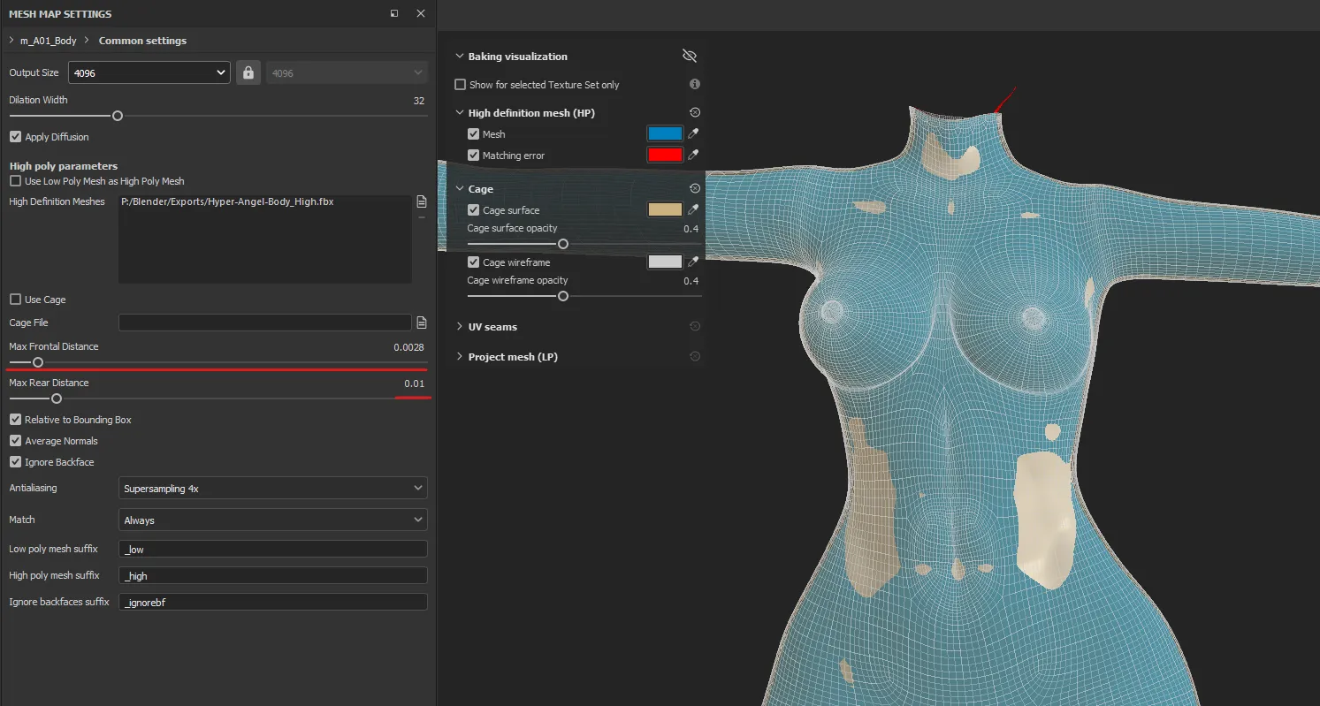Screen dimensions: 1320x706
Task: Toggle Matching error checkbox
Action: pyautogui.click(x=474, y=156)
